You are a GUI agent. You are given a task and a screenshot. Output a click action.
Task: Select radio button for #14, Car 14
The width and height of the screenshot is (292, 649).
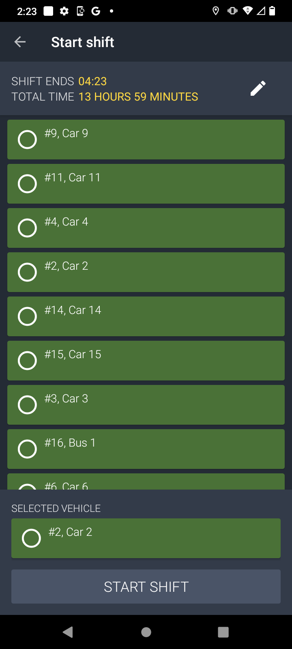pos(28,316)
